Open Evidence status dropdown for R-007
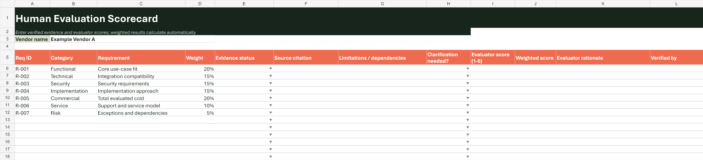 [271, 113]
